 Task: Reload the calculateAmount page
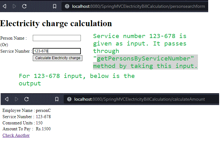tap(27, 99)
